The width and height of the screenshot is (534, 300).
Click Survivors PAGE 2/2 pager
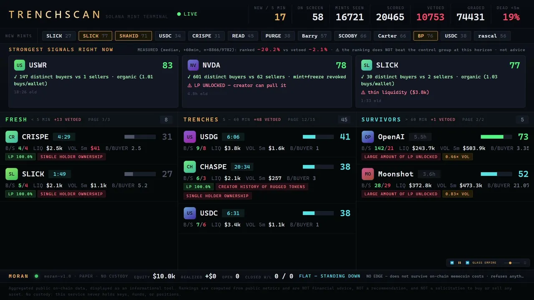coord(473,120)
